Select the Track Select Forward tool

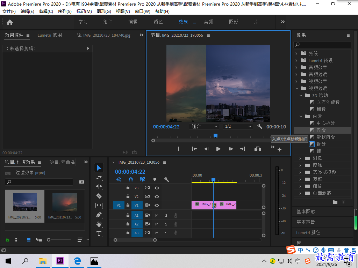tap(99, 177)
